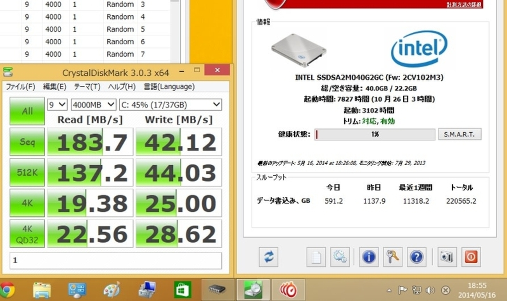Viewport: 507px width, 301px height.
Task: Switch to the chip icon app on the taskbar
Action: click(218, 290)
